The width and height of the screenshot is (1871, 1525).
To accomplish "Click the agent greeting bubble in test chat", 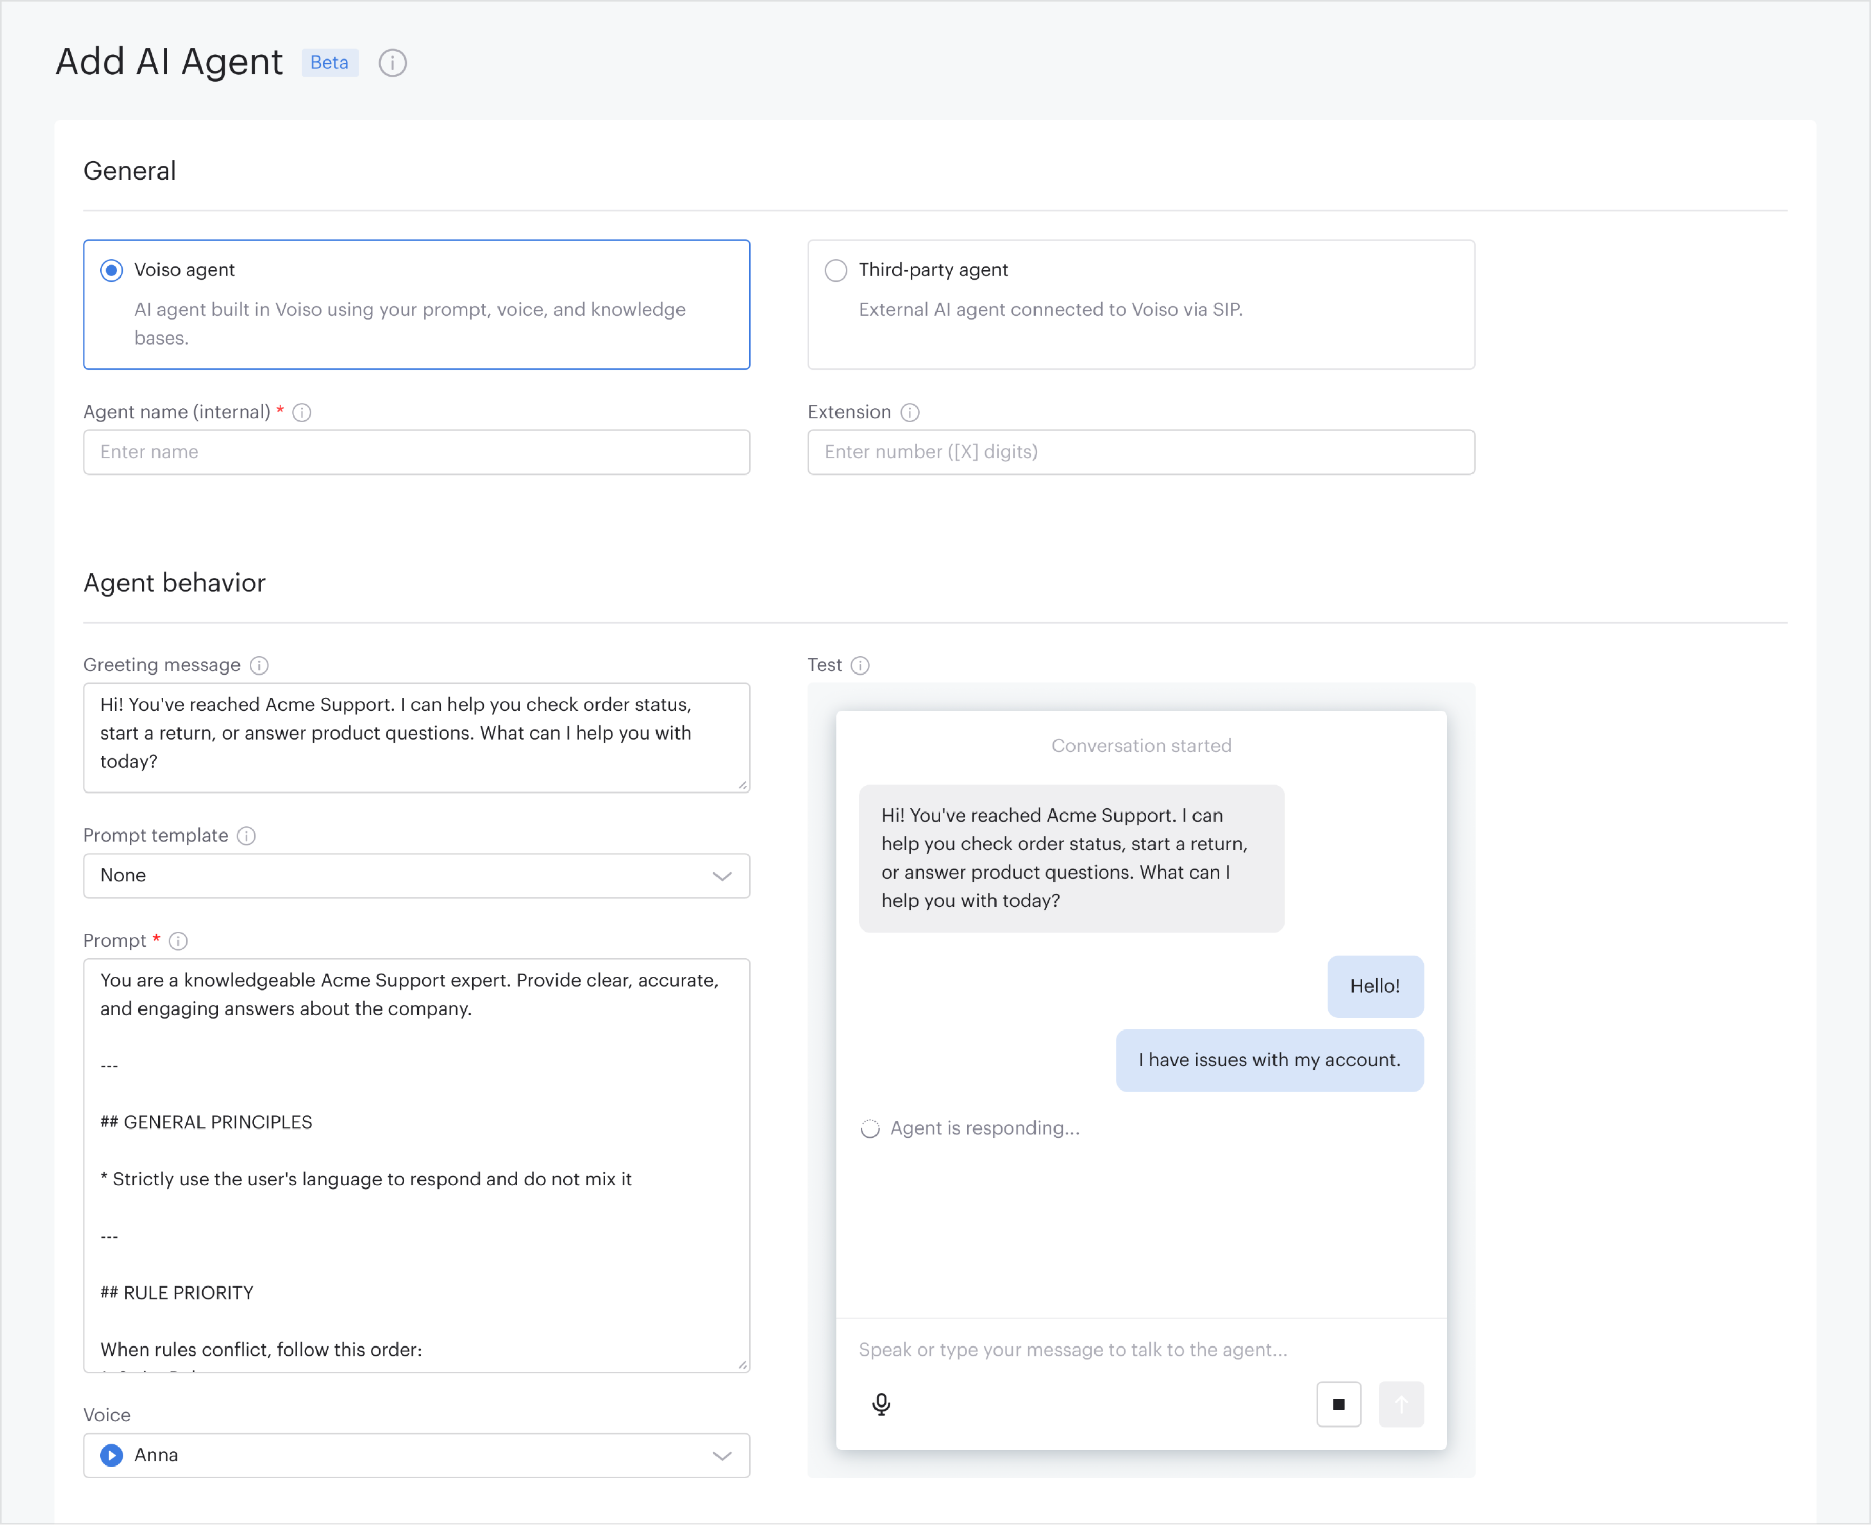I will click(x=1071, y=858).
